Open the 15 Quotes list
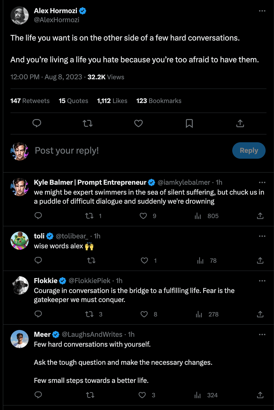This screenshot has width=274, height=410. pos(73,101)
